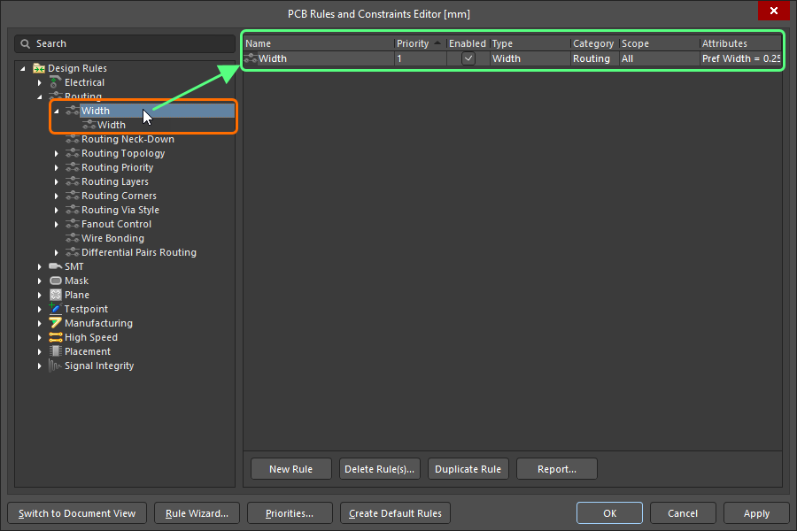This screenshot has height=531, width=797.
Task: Expand the Routing Topology node
Action: (x=57, y=153)
